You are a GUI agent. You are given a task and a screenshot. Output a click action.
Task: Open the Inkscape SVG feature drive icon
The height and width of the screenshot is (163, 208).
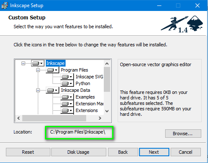pos(67,77)
